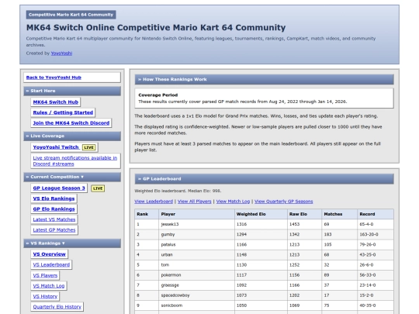Click LIVE badge next to YoyoYoshi Twitch
The height and width of the screenshot is (314, 419).
(88, 147)
